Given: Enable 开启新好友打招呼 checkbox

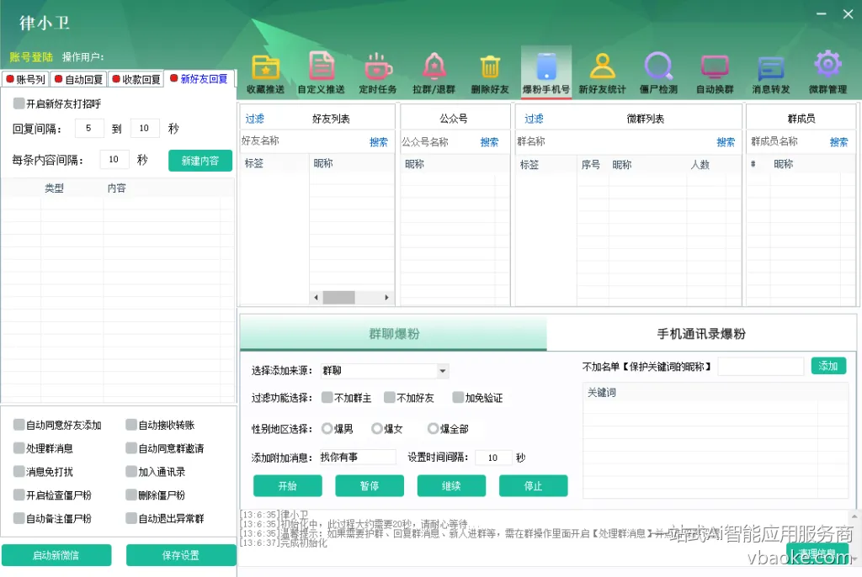Looking at the screenshot, I should tap(19, 103).
